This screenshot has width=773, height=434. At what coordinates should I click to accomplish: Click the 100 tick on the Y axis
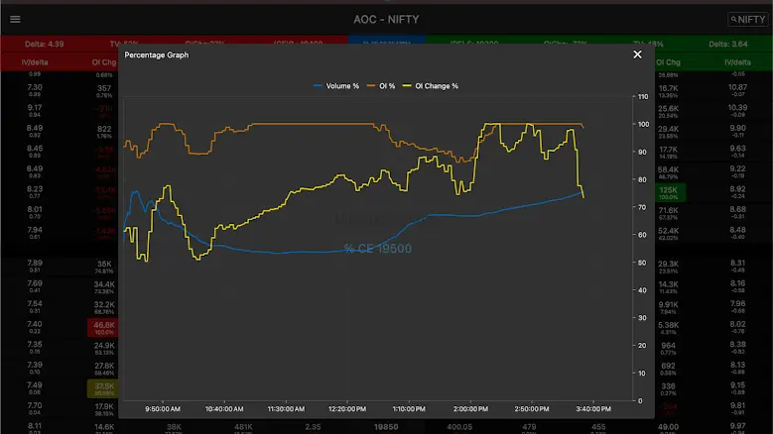(643, 124)
